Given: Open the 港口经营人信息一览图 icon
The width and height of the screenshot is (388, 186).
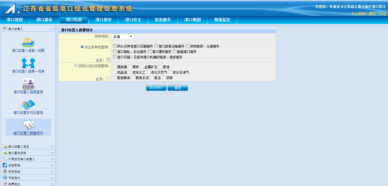Looking at the screenshot, I should 28,42.
